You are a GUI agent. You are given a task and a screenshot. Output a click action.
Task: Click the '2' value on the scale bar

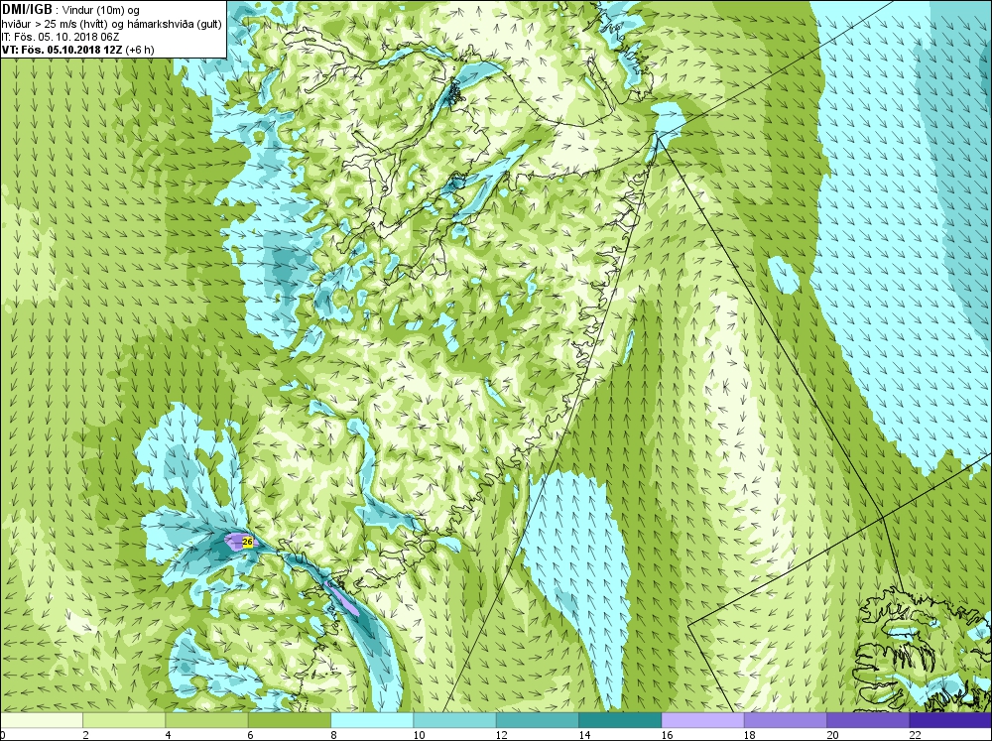pos(85,735)
